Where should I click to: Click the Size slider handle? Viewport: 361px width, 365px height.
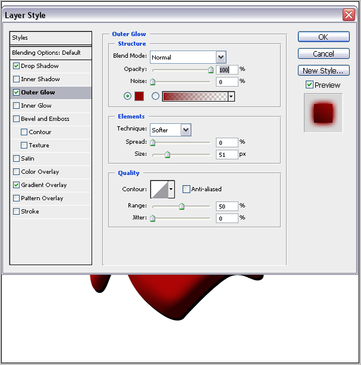pos(167,155)
